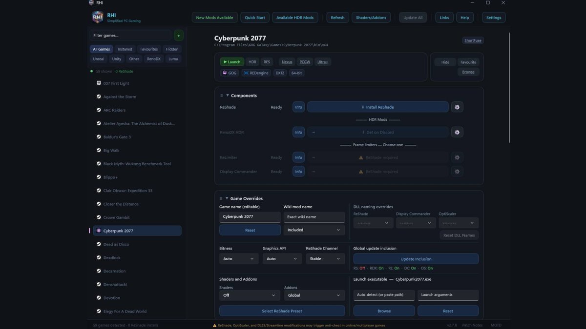Click the ShortFuse author tag
Screen dimensions: 586x329
[473, 40]
